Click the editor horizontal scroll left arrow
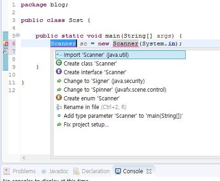220x181 pixels. click(x=24, y=158)
